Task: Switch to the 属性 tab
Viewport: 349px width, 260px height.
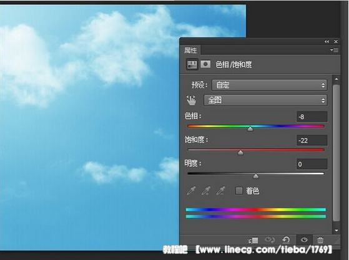Action: click(190, 51)
